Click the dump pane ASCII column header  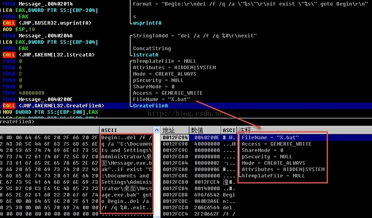pos(127,130)
